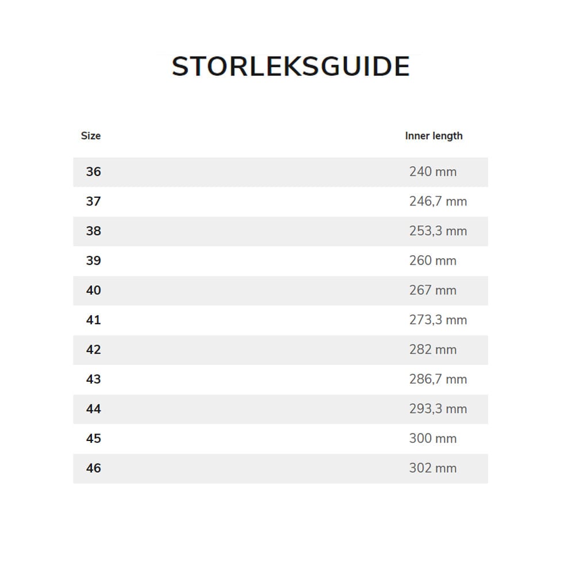The height and width of the screenshot is (575, 575).
Task: Select size 41 in the table
Action: [x=93, y=320]
